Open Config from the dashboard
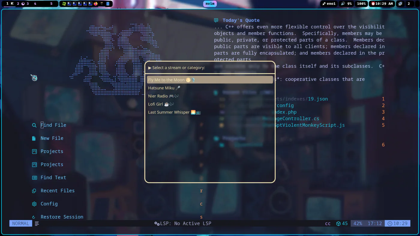The image size is (420, 236). pyautogui.click(x=49, y=204)
